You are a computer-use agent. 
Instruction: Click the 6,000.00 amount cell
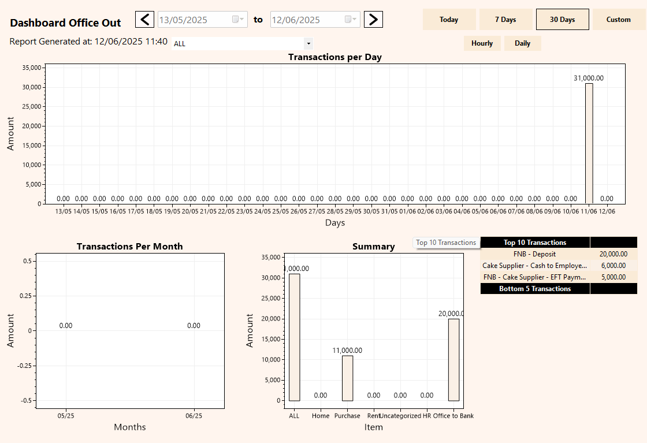(x=613, y=266)
